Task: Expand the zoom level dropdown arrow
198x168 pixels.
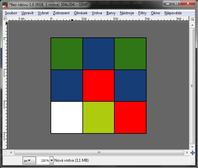Action: 51,160
